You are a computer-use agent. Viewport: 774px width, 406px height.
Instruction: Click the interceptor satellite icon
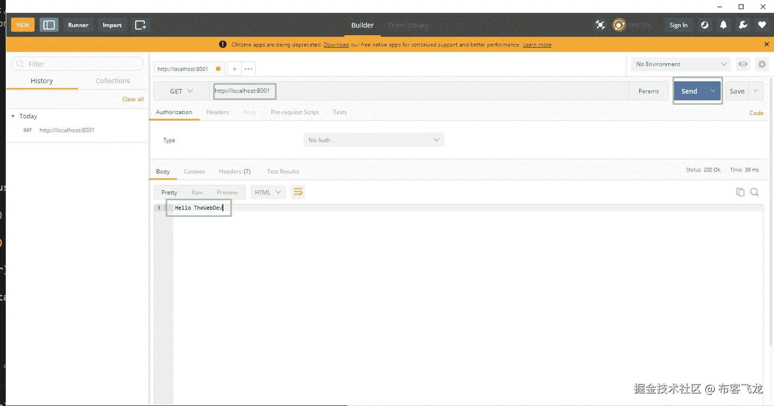(x=600, y=25)
